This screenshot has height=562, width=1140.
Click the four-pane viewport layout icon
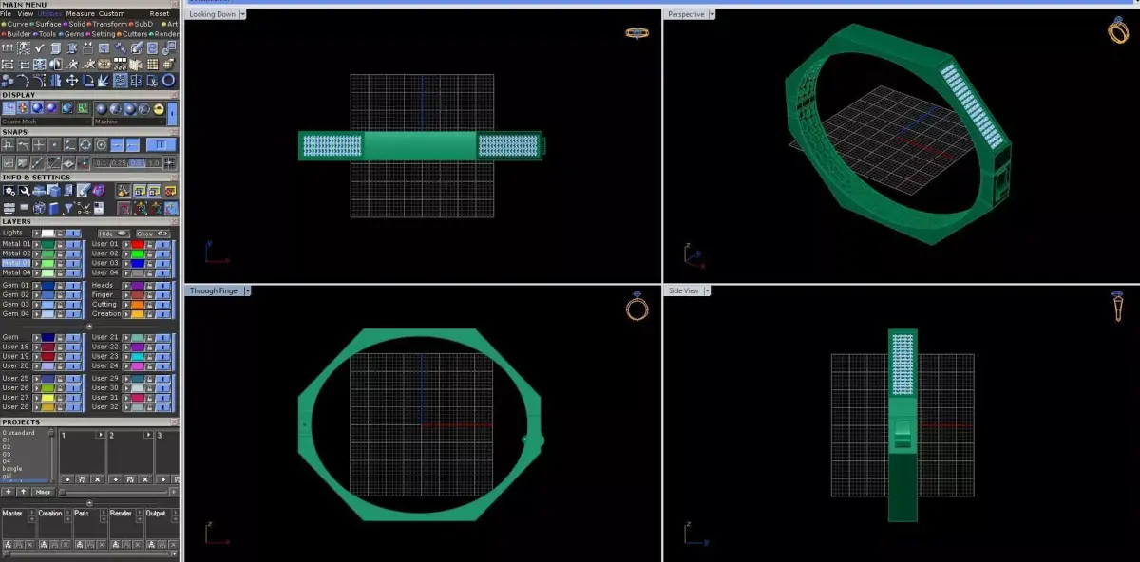point(9,208)
